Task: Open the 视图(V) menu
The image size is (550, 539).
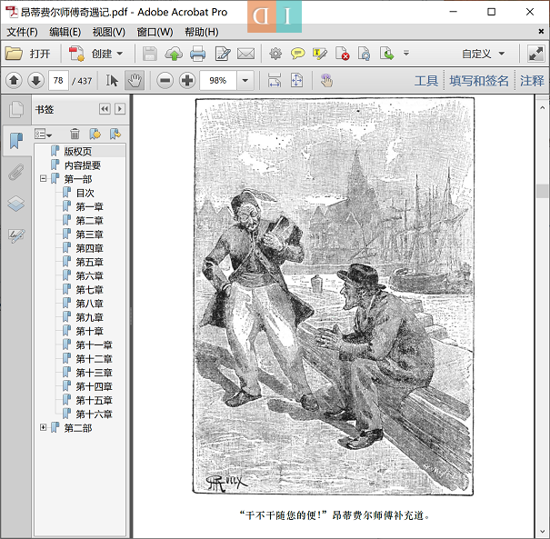Action: (109, 32)
